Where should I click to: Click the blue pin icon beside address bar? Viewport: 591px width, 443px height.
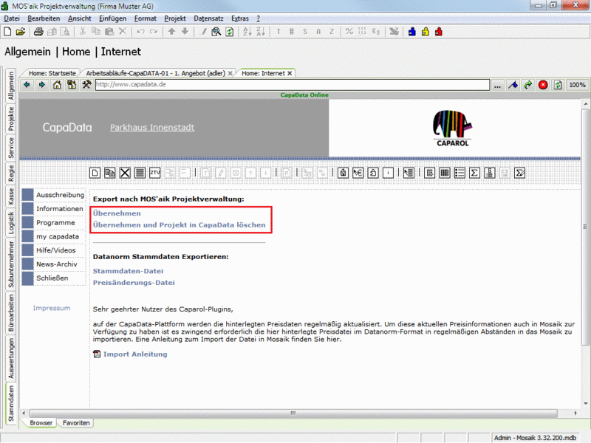coord(513,85)
